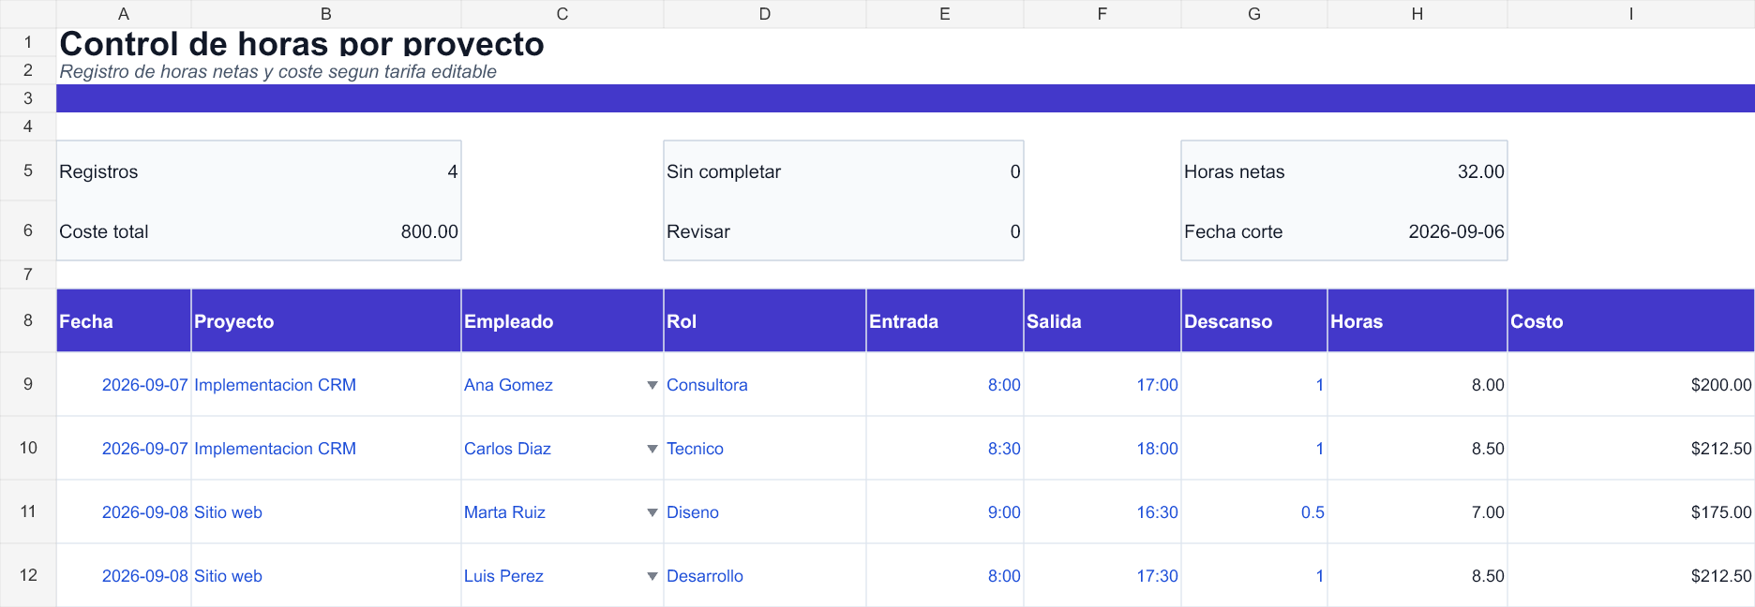This screenshot has width=1755, height=607.
Task: Click the subtitle 'Registro de horas netas' cell
Action: click(278, 71)
